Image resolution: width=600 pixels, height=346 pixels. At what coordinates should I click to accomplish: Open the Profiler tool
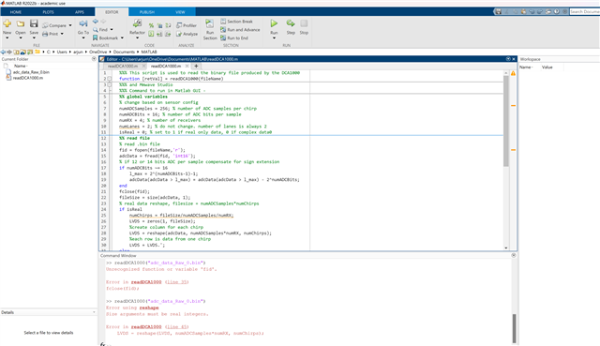click(187, 25)
